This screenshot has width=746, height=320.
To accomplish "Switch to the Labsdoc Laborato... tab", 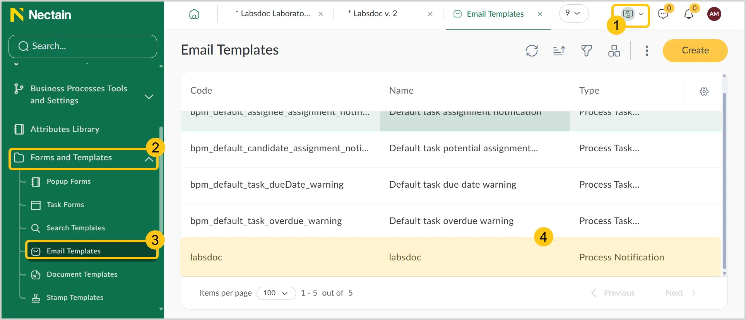I will point(273,14).
